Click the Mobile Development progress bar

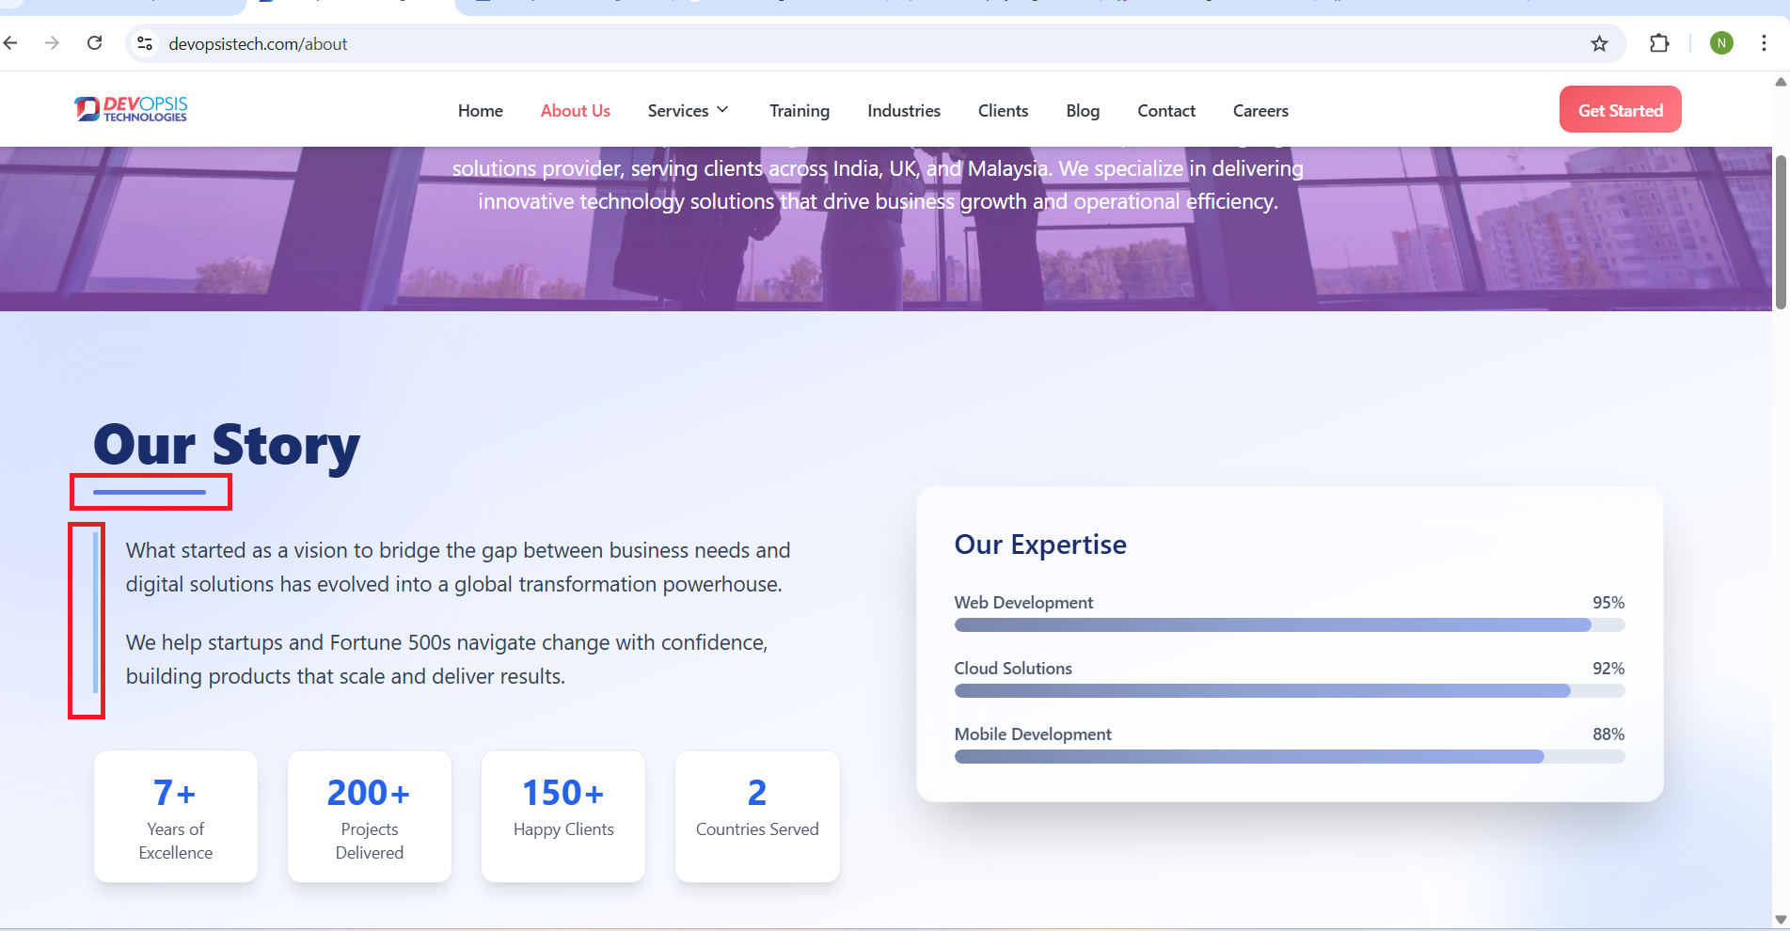click(x=1289, y=757)
